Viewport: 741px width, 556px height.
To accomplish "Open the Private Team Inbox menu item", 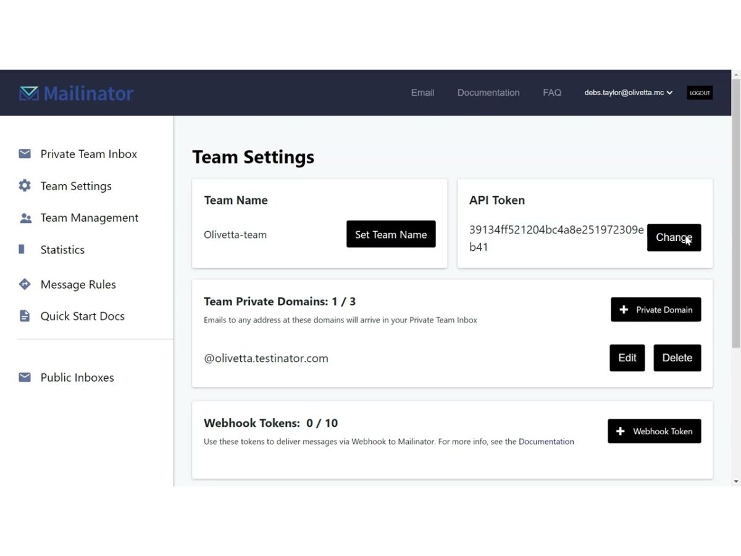I will pyautogui.click(x=89, y=154).
